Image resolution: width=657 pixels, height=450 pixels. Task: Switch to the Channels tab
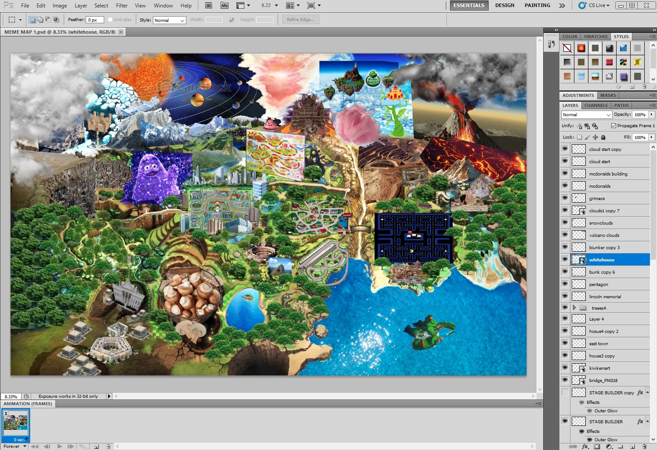[x=596, y=106]
